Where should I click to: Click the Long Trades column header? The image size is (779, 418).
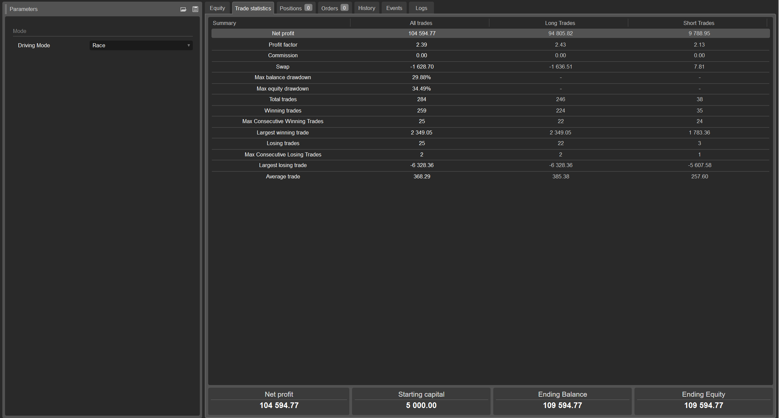(560, 23)
